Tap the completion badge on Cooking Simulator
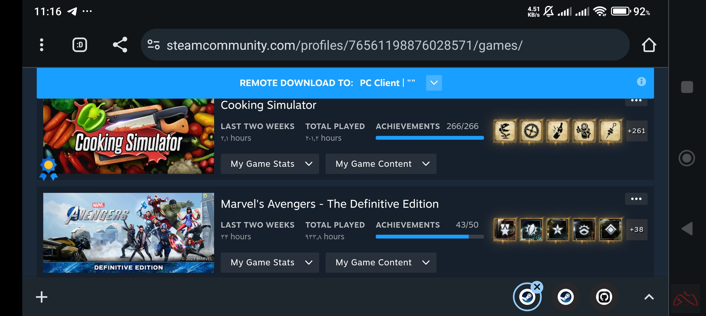This screenshot has height=316, width=706. click(48, 165)
